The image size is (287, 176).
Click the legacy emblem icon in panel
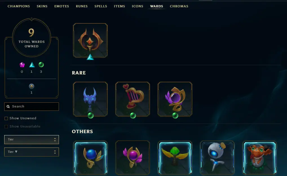click(32, 86)
